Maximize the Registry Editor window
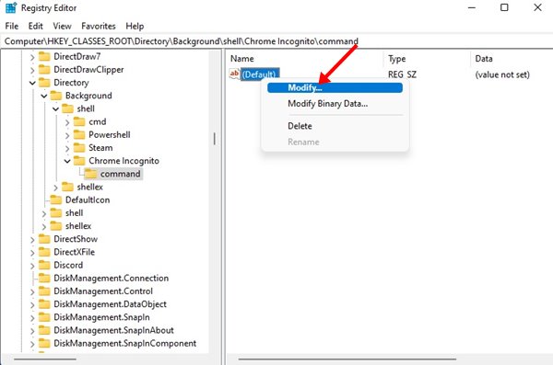This screenshot has width=553, height=365. click(504, 7)
